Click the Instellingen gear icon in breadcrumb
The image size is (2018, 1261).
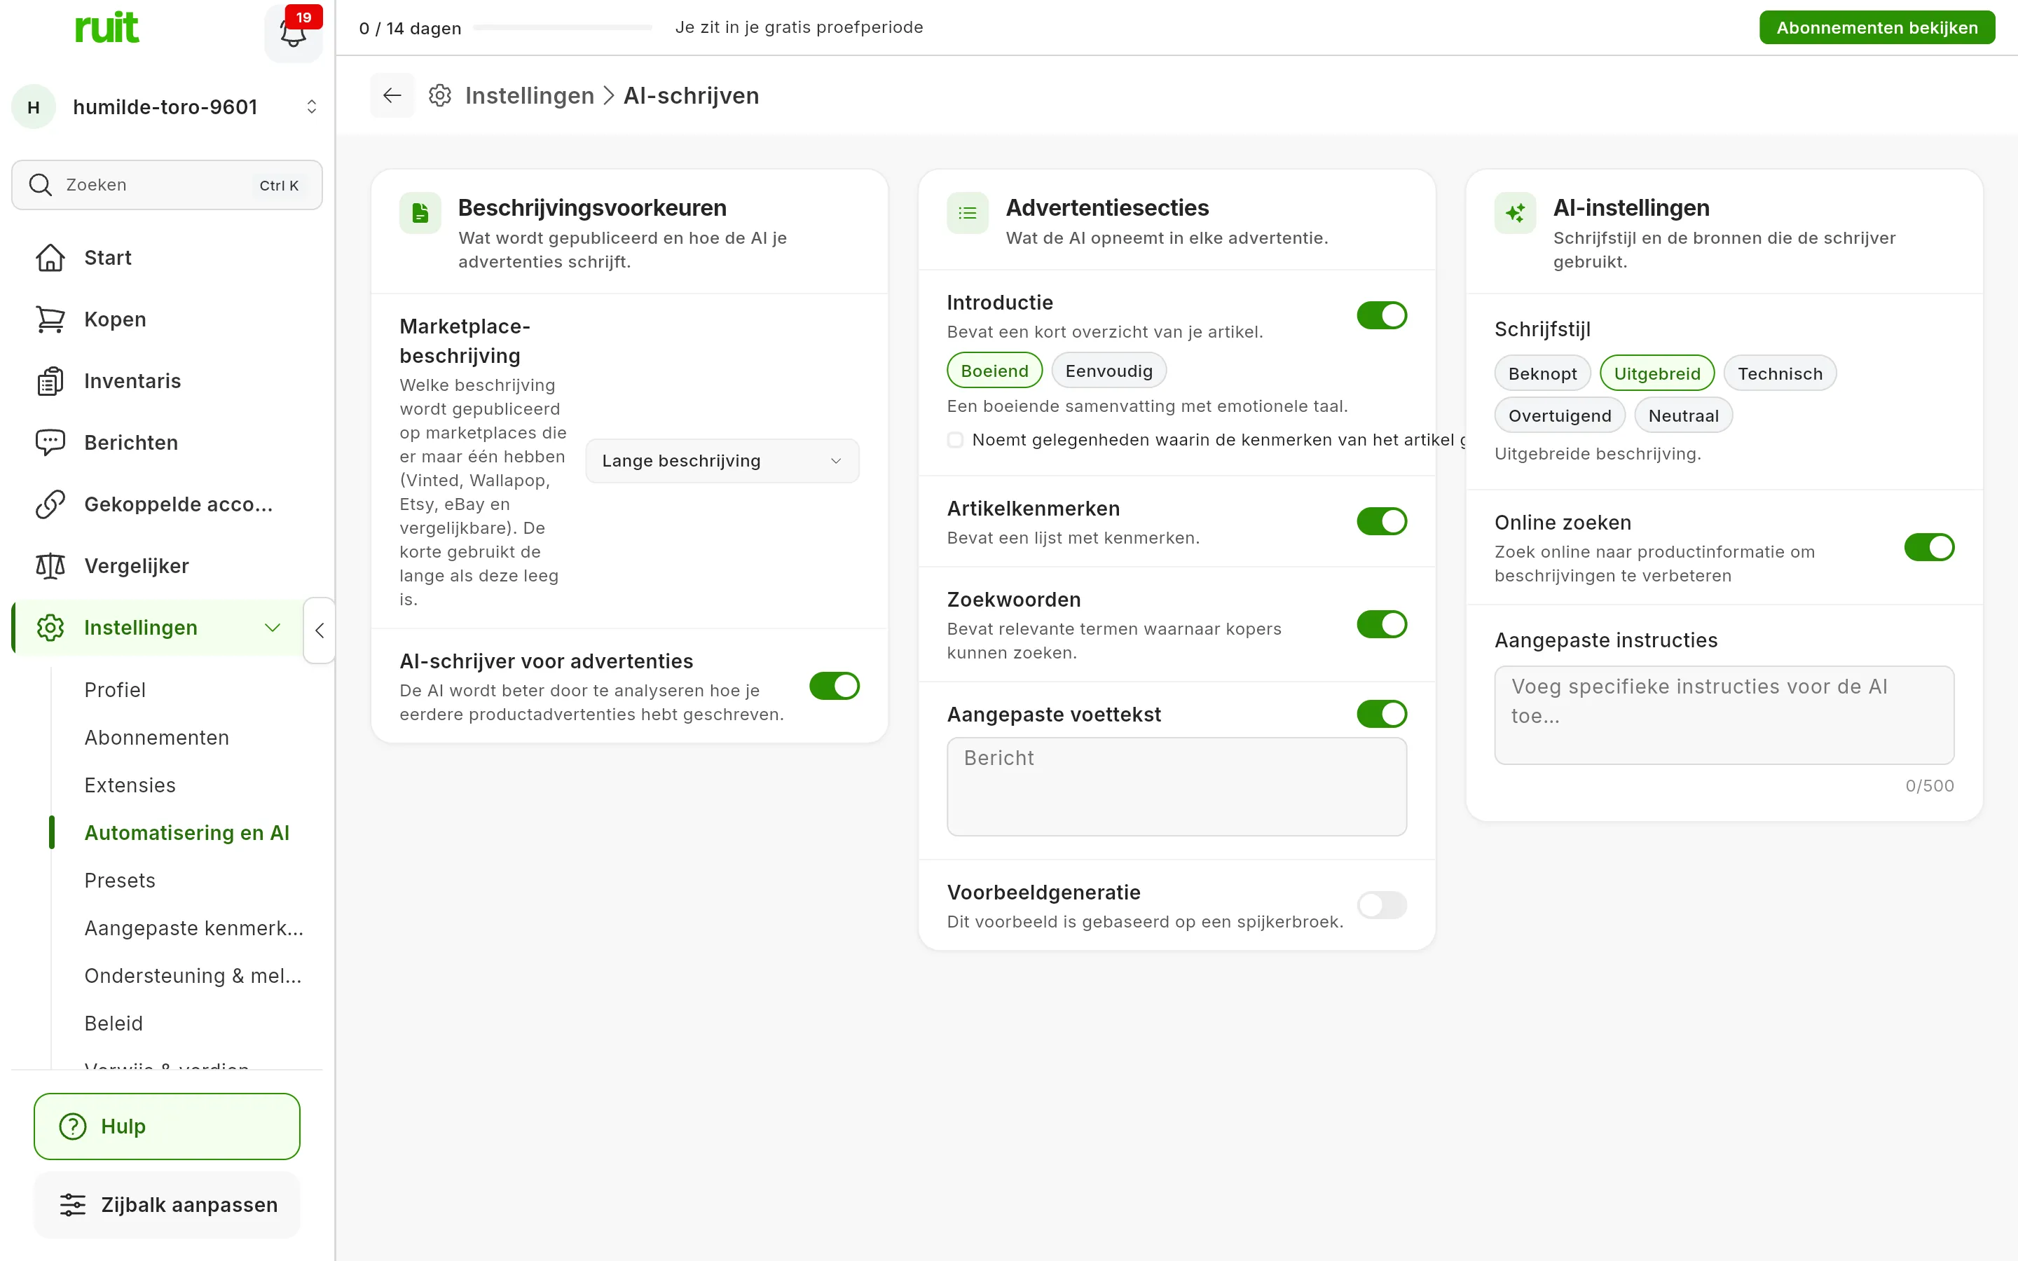pos(440,95)
